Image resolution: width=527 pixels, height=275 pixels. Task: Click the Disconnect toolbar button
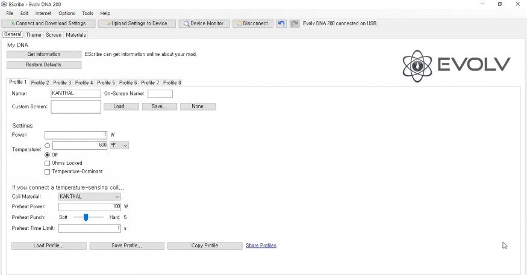pyautogui.click(x=253, y=23)
